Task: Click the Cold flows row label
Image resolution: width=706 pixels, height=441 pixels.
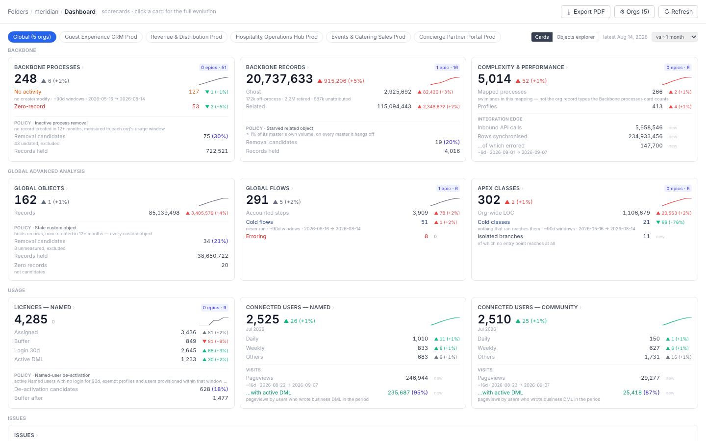Action: pyautogui.click(x=259, y=222)
